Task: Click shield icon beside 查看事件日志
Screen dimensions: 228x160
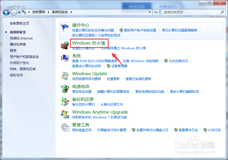Action: 176,130
